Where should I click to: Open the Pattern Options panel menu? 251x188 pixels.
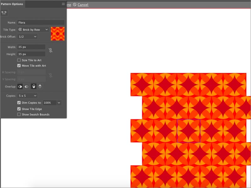click(63, 4)
